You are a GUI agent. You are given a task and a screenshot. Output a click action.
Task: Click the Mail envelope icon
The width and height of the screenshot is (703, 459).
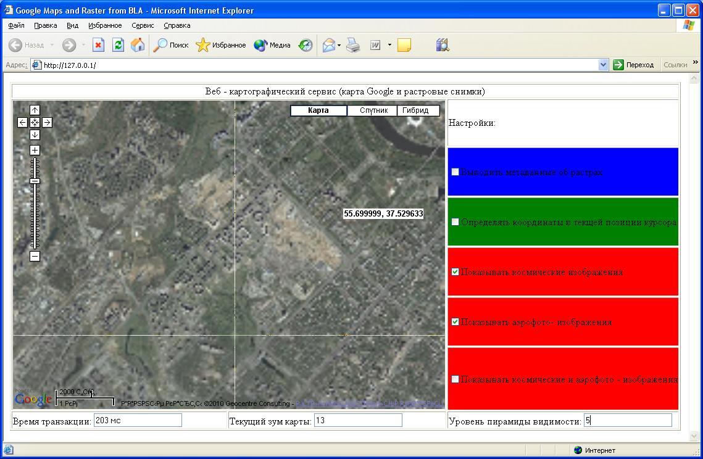(x=328, y=45)
